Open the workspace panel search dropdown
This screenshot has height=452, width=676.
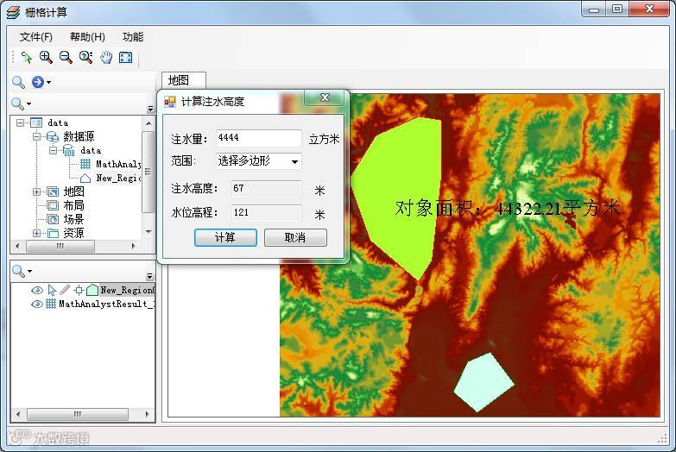tap(28, 104)
